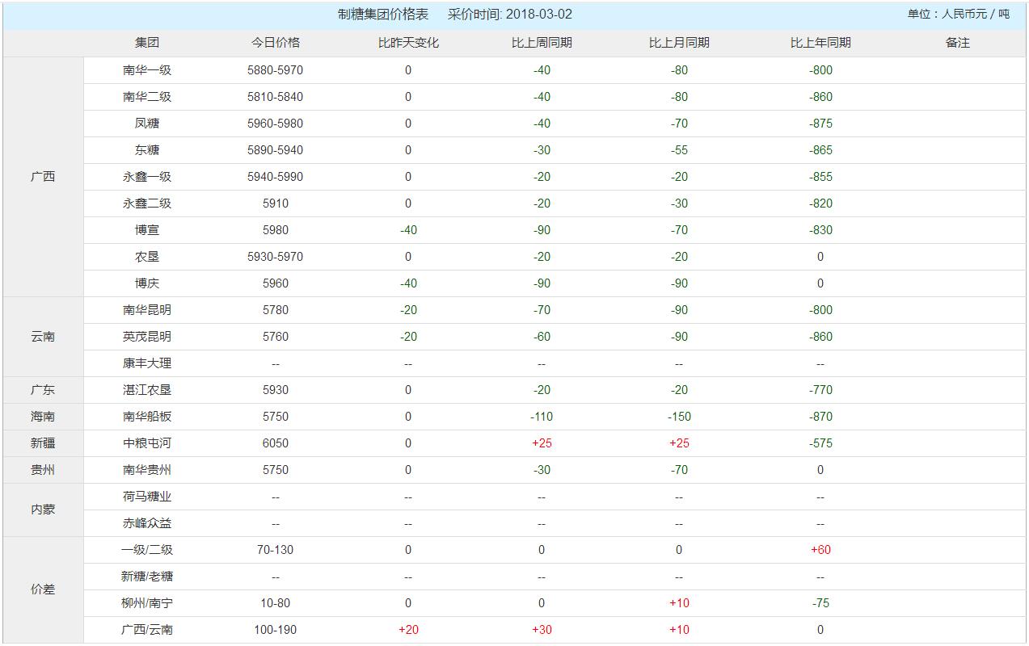Select the 比上月同期 column header

click(679, 43)
